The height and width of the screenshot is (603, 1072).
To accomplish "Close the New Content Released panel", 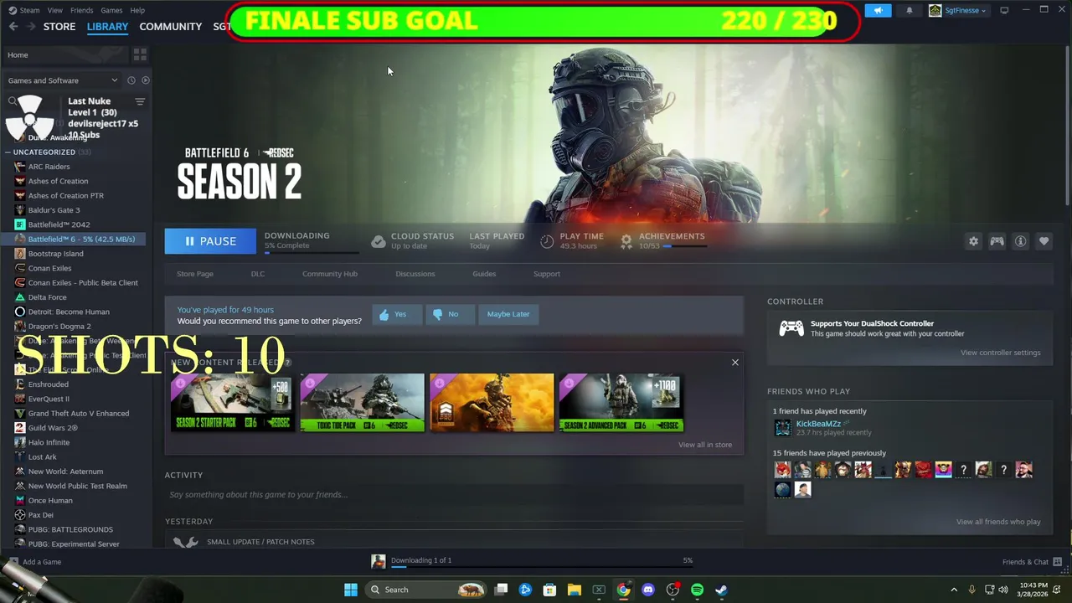I will (x=735, y=363).
